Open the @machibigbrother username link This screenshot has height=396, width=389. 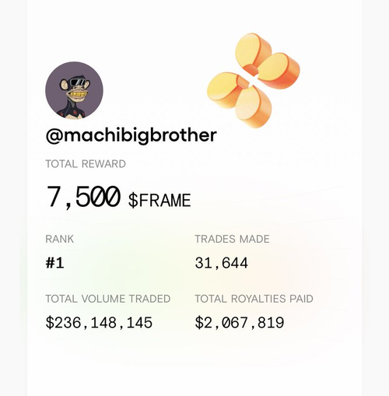coord(131,135)
